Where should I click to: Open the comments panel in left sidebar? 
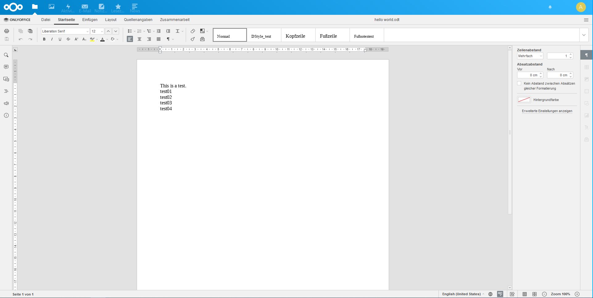pos(6,67)
